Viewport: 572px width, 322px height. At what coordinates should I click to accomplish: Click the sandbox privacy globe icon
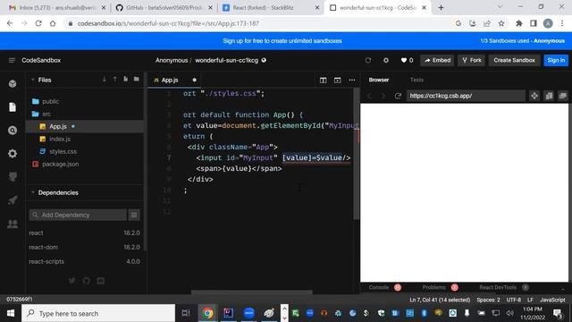pos(264,60)
